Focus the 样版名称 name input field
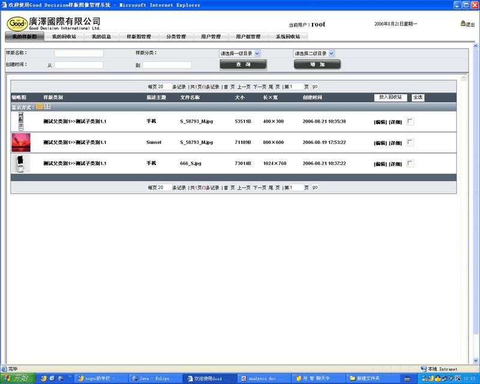 tap(79, 53)
